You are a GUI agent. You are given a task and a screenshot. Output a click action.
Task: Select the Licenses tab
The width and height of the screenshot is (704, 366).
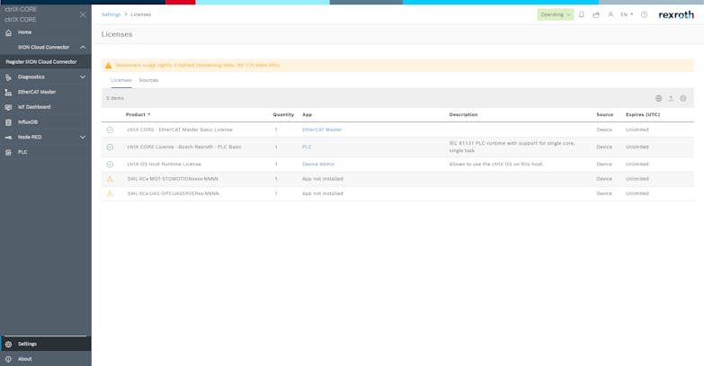point(120,80)
